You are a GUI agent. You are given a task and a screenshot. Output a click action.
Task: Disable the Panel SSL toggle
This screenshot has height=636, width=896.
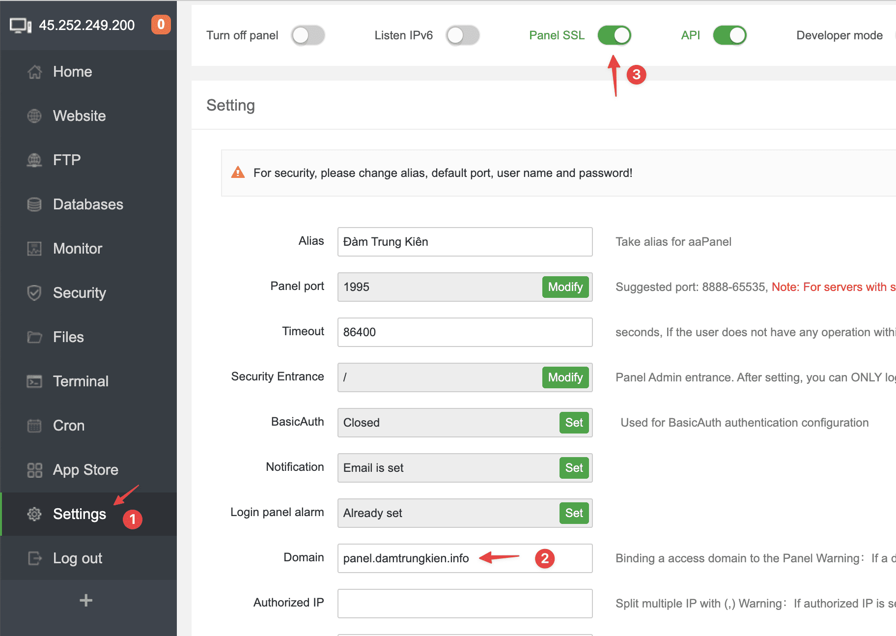click(x=615, y=35)
